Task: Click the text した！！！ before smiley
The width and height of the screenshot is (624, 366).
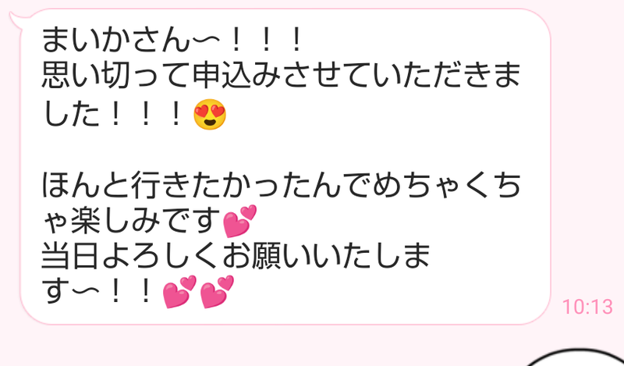Action: 115,115
